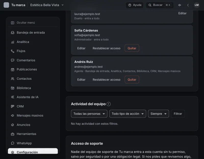Open the Estética Bella Vista workspace switcher
204x159 pixels.
(x=47, y=5)
